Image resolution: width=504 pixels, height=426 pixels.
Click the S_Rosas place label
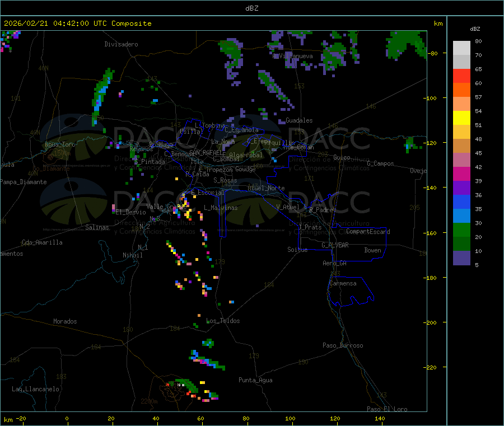tap(225, 180)
